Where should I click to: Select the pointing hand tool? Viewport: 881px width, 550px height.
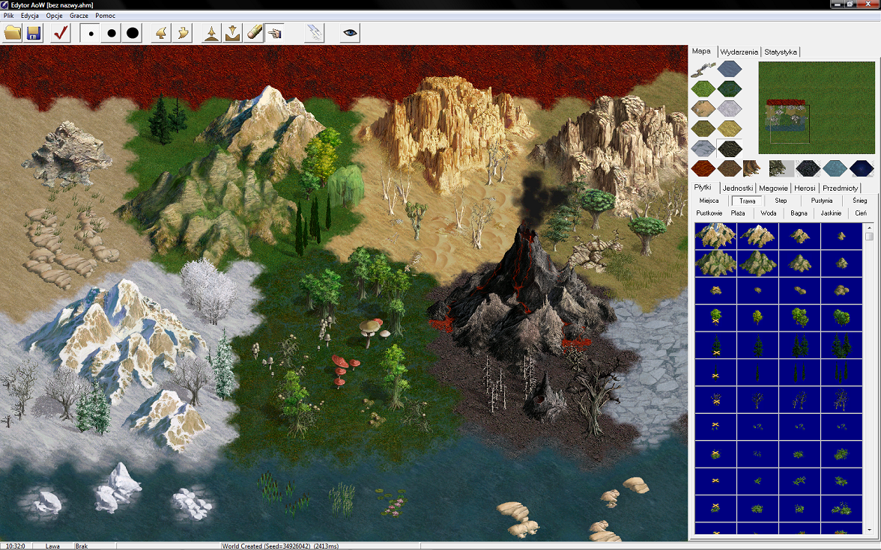(x=275, y=33)
